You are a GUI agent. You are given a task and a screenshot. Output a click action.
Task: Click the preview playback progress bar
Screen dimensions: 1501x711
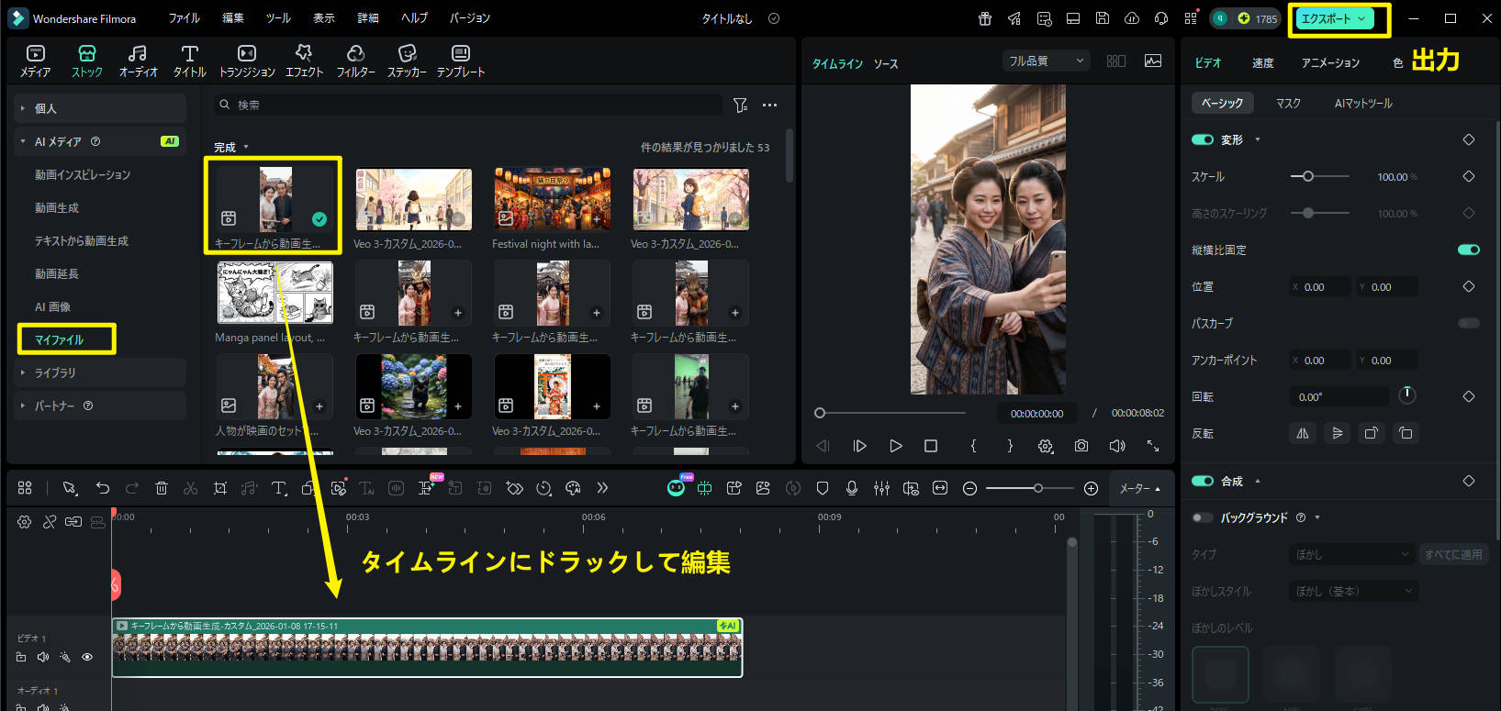coord(891,413)
